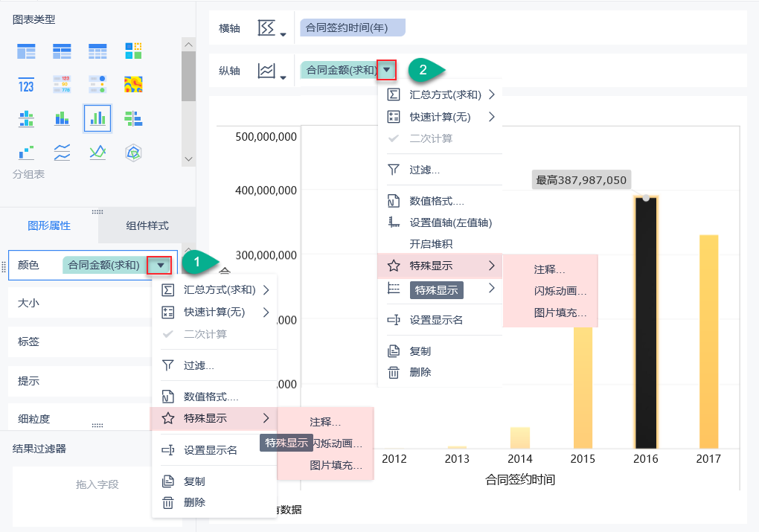
Task: Select the double wavy lines chart icon
Action: pyautogui.click(x=62, y=153)
